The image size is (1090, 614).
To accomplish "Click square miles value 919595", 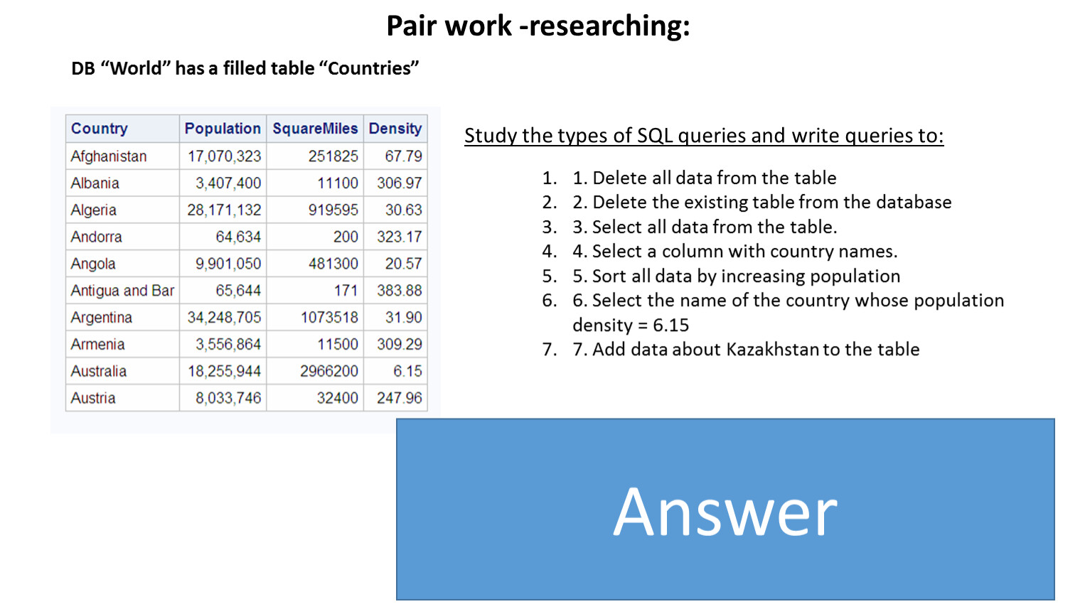I will (x=333, y=210).
